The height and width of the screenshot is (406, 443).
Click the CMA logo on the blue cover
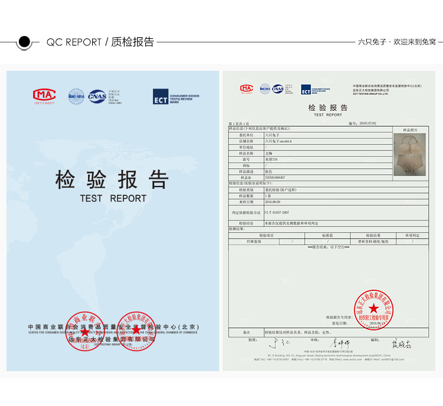pos(44,95)
